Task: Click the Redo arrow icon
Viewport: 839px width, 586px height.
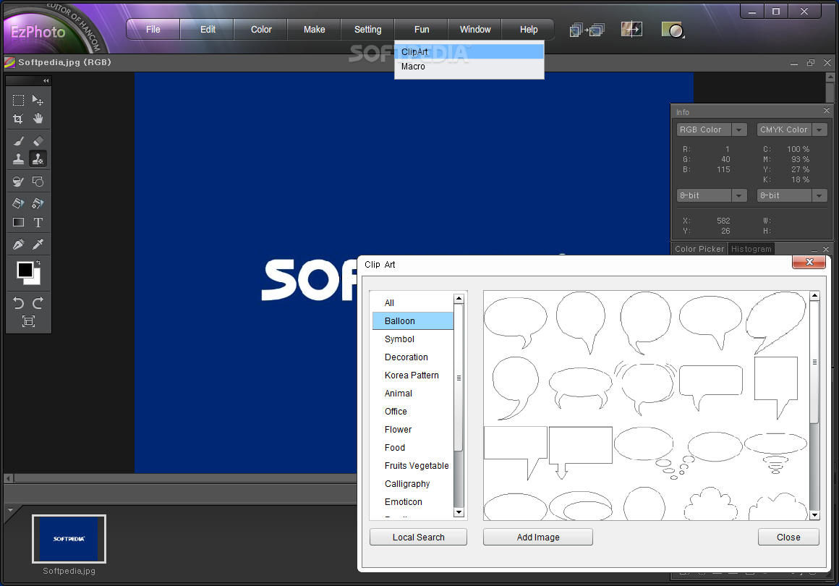Action: tap(38, 303)
